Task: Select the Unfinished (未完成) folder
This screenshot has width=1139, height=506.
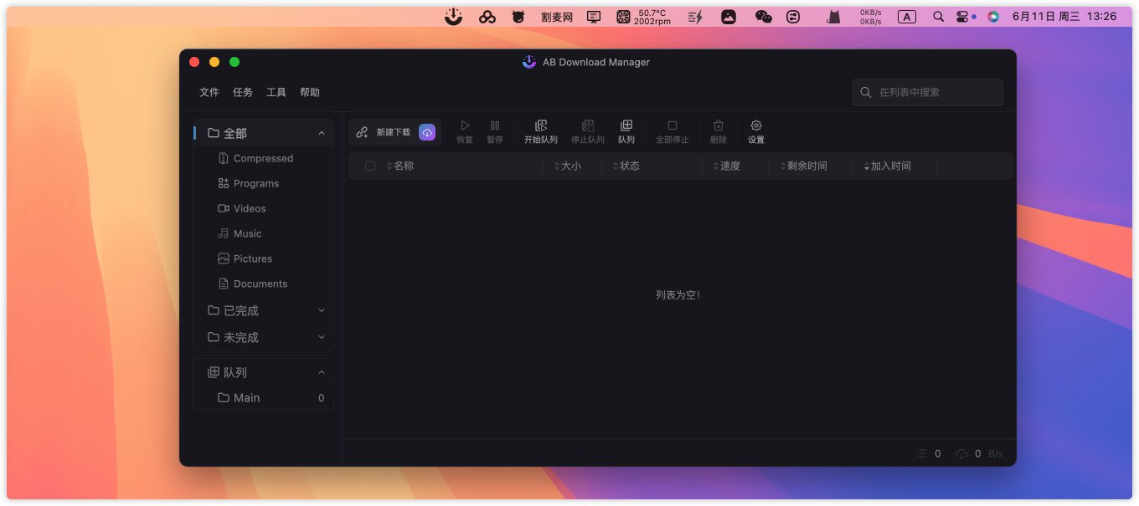Action: [x=264, y=337]
